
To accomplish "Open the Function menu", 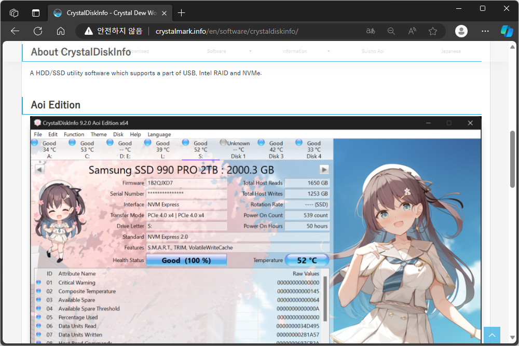I will 74,134.
